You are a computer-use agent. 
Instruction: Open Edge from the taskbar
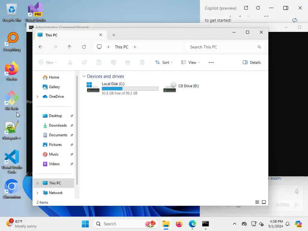click(192, 224)
